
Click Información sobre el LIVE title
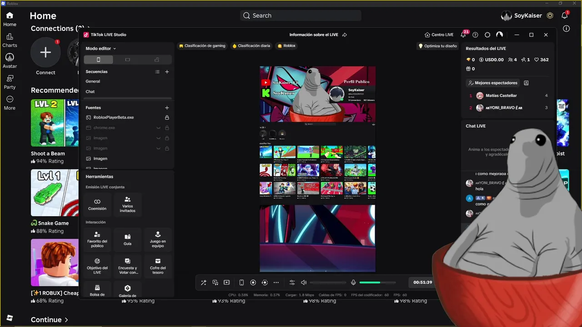pos(314,35)
